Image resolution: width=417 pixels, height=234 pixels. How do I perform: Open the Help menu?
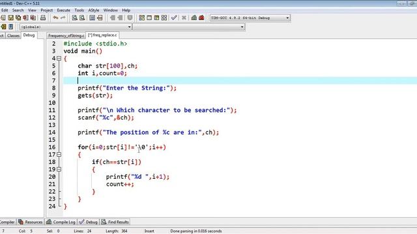[x=126, y=10]
